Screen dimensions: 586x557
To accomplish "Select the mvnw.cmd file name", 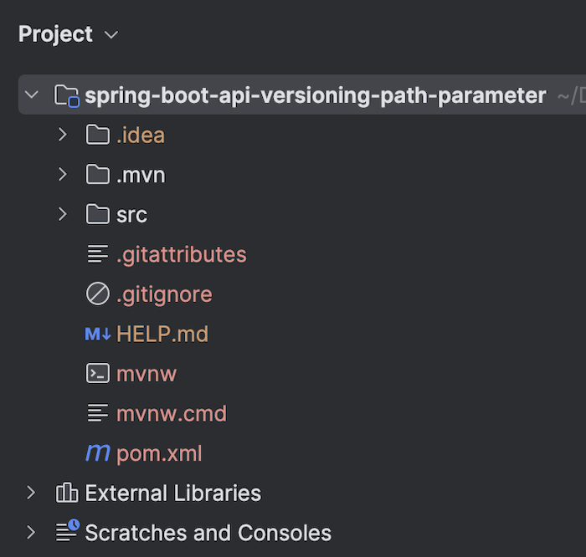I will (172, 414).
